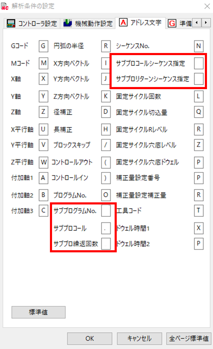Click the Gコード address field

pos(43,46)
